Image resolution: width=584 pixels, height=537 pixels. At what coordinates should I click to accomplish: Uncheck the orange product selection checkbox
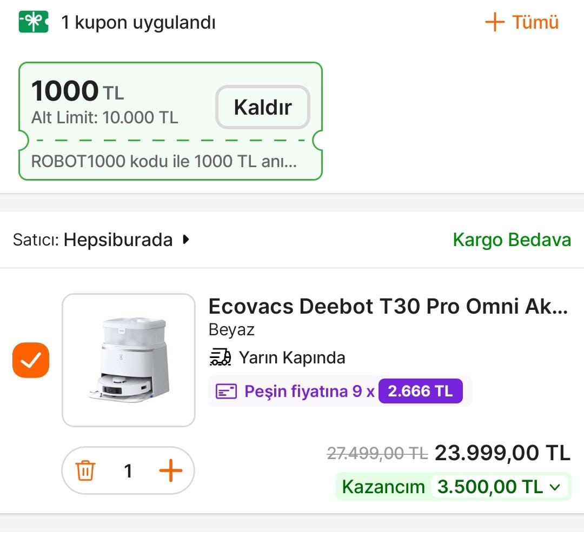31,360
